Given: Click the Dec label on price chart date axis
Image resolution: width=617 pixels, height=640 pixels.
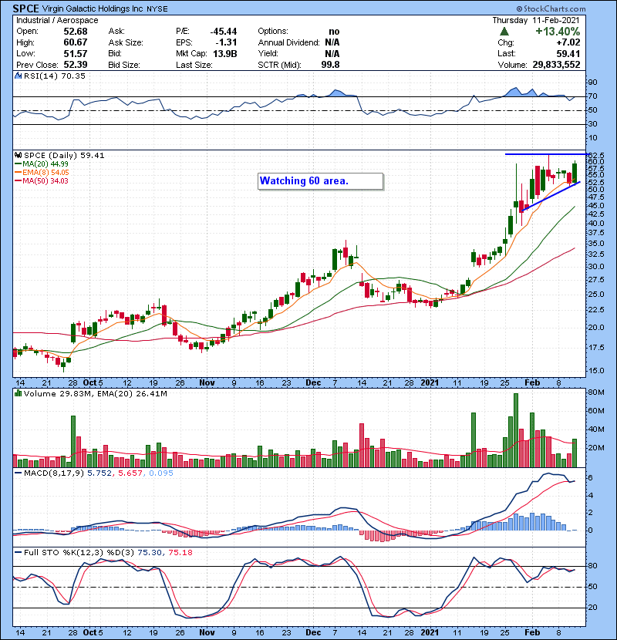Looking at the screenshot, I should click(x=313, y=383).
